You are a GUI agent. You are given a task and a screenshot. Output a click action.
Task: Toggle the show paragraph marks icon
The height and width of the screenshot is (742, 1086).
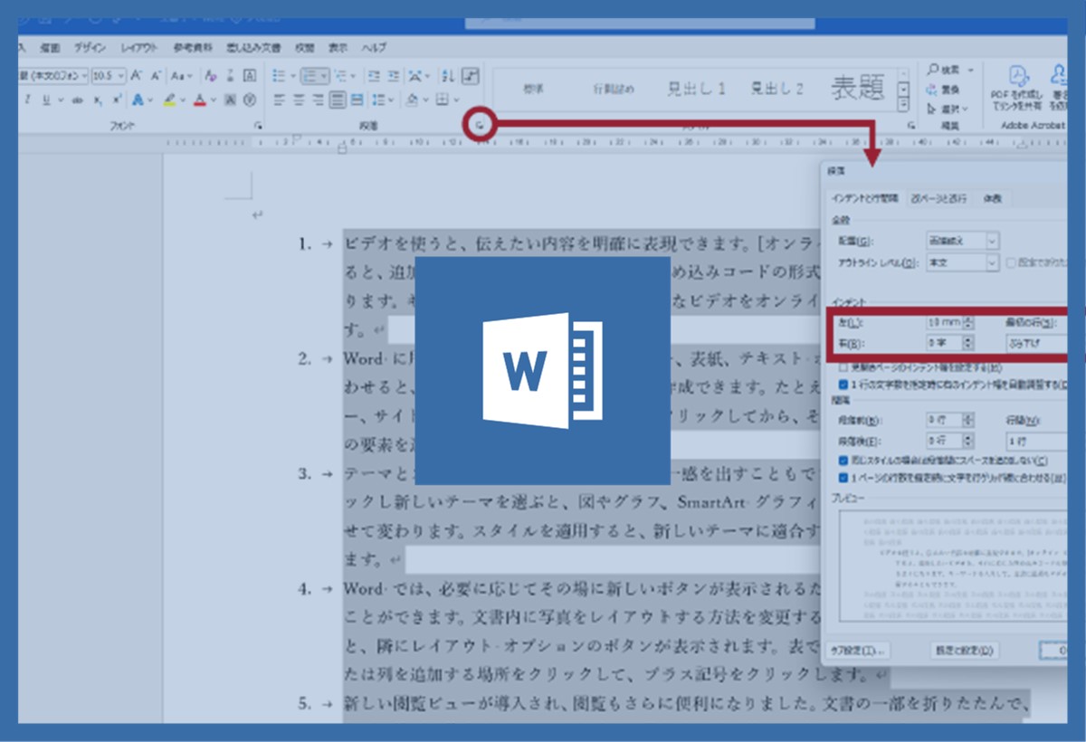471,76
